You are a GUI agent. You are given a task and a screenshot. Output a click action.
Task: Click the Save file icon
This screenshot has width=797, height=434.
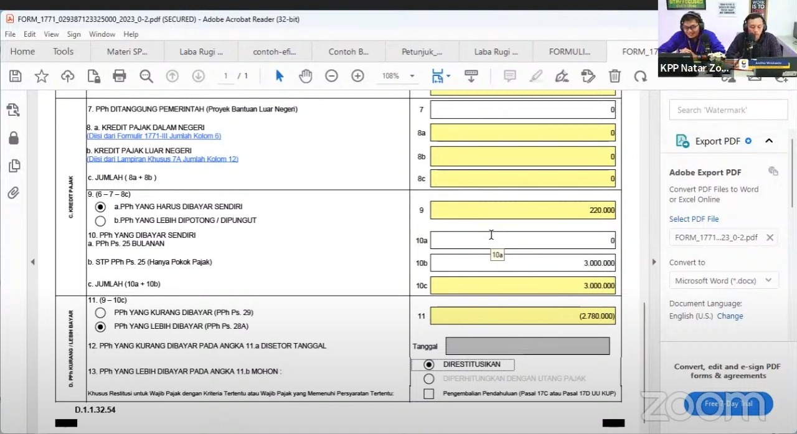point(16,76)
